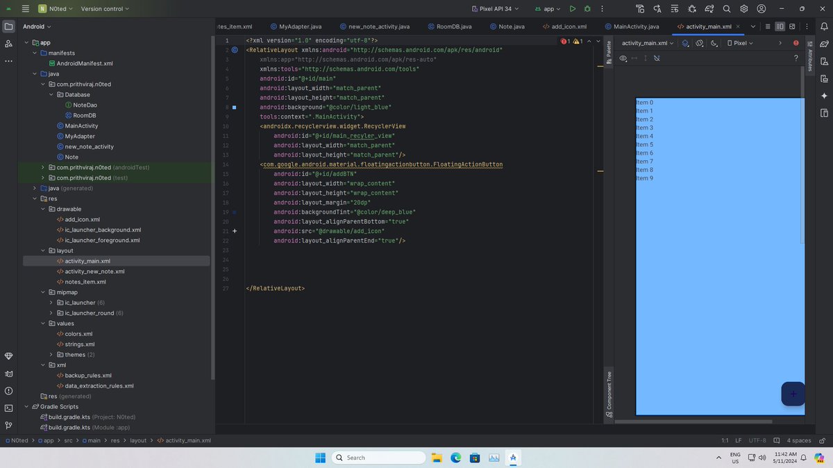The image size is (833, 468).
Task: Open the app run configuration dropdown
Action: point(548,9)
